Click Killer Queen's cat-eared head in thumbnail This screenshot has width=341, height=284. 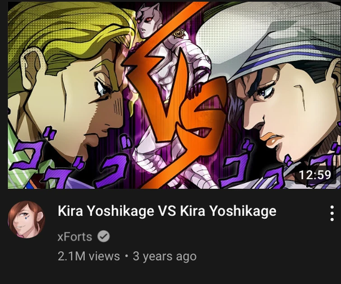147,21
